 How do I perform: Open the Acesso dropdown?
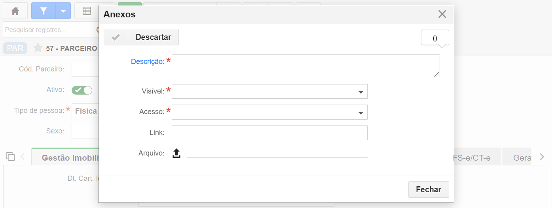pos(269,112)
